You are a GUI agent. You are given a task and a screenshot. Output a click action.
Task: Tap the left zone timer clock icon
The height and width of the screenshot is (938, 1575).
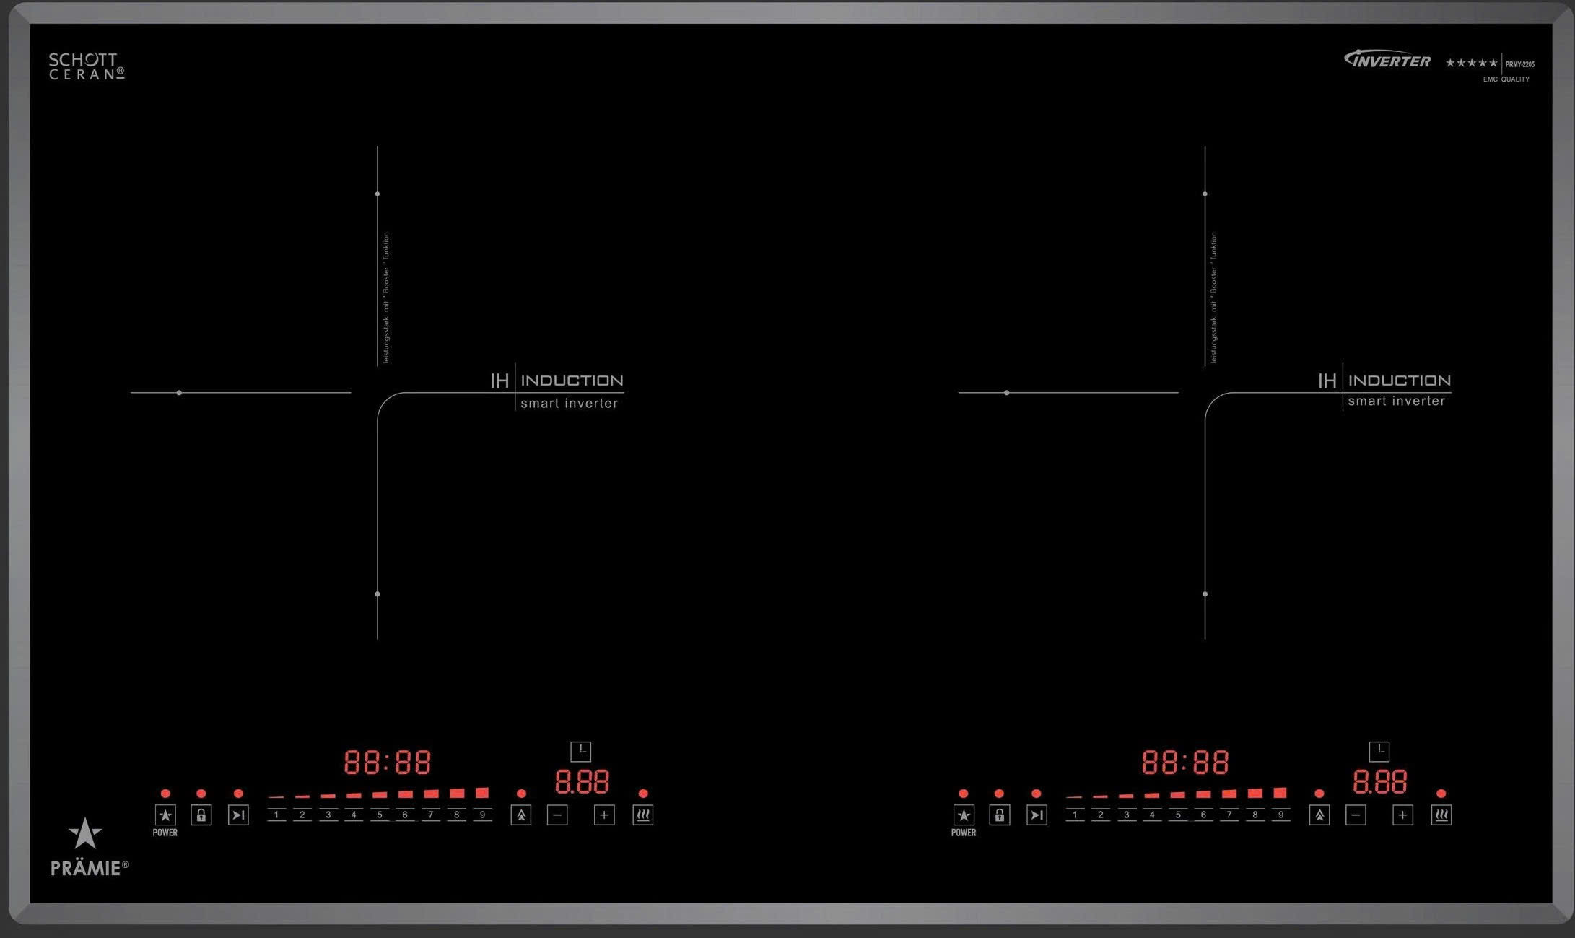[581, 751]
